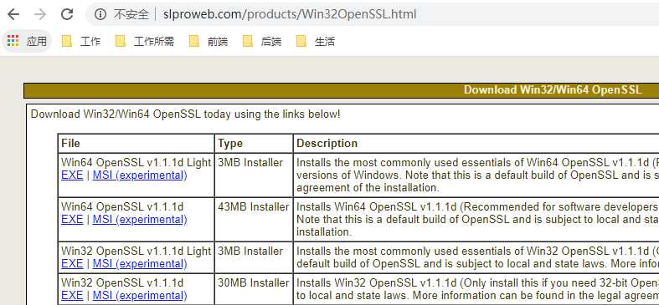
Task: Download Win64 OpenSSL v1.1.1d Light EXE
Action: pos(72,175)
